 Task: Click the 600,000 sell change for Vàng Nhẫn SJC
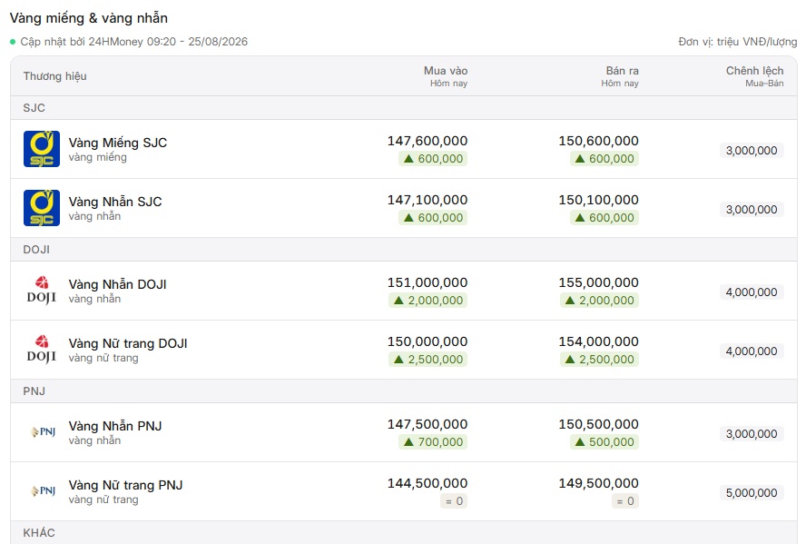(604, 218)
